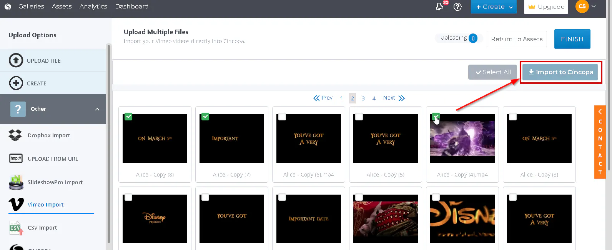Check the red mushroom video checkbox
The width and height of the screenshot is (612, 250).
tap(359, 197)
